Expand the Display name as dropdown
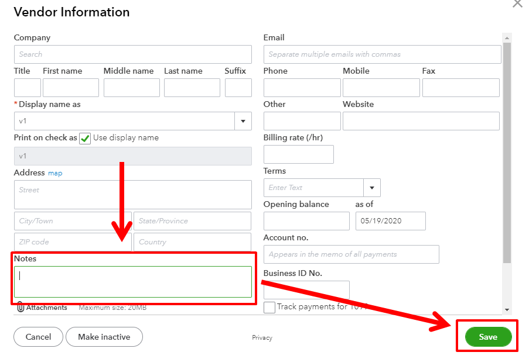This screenshot has width=529, height=359. pos(243,121)
